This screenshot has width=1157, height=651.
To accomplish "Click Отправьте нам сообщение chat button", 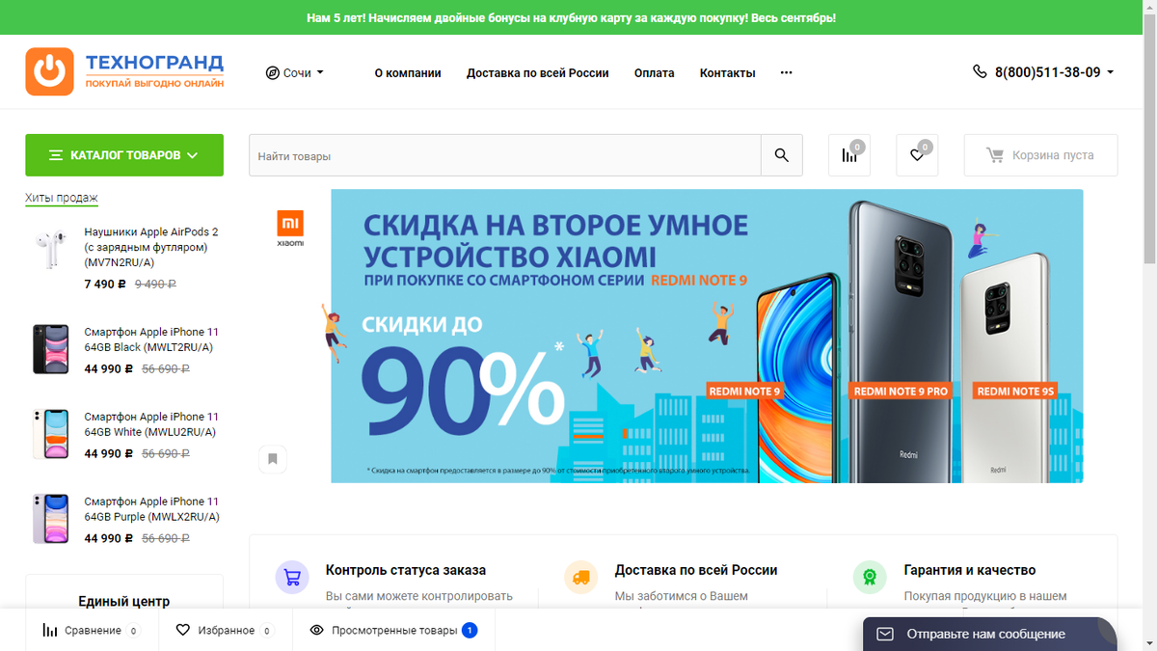I will [x=989, y=634].
